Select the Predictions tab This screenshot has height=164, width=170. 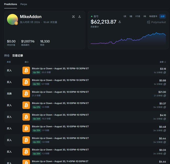coord(10,4)
